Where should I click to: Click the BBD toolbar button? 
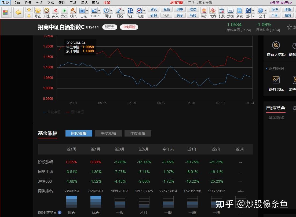[x=180, y=9]
